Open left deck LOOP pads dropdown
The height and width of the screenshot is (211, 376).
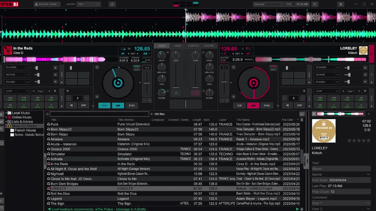pos(17,91)
